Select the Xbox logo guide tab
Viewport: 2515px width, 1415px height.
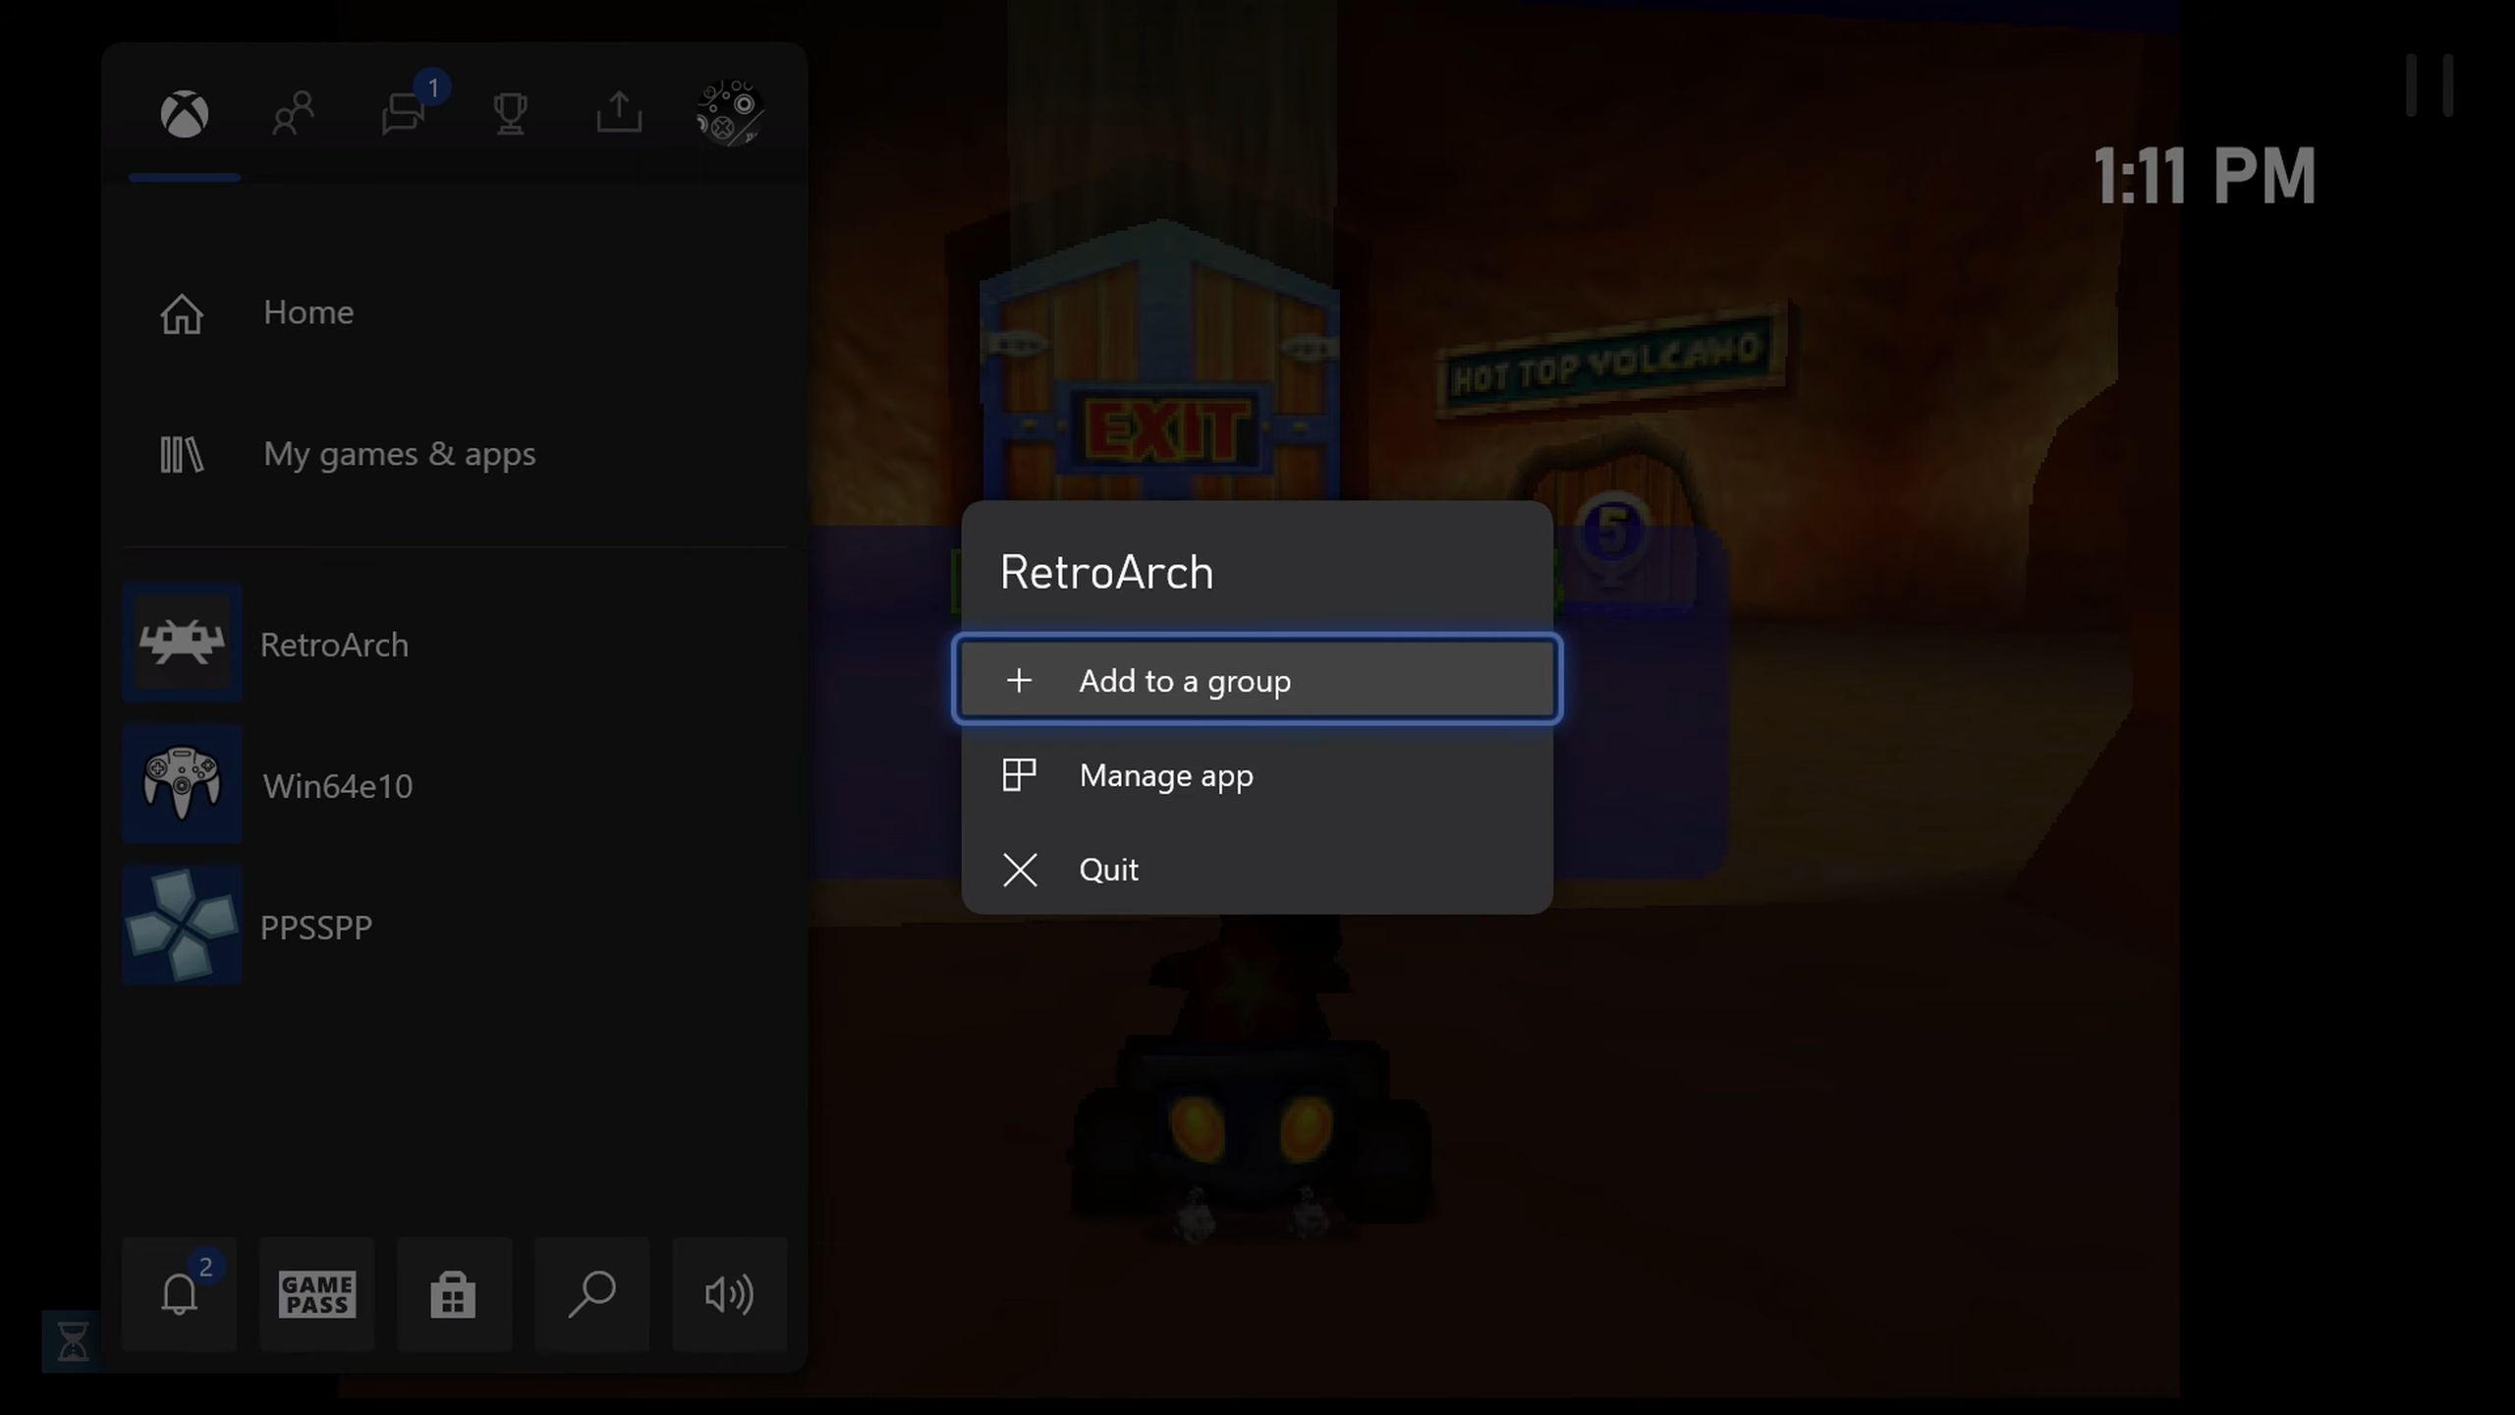coord(184,114)
